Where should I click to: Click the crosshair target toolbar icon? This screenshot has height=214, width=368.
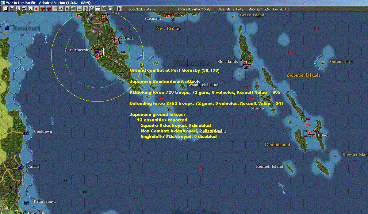92,9
